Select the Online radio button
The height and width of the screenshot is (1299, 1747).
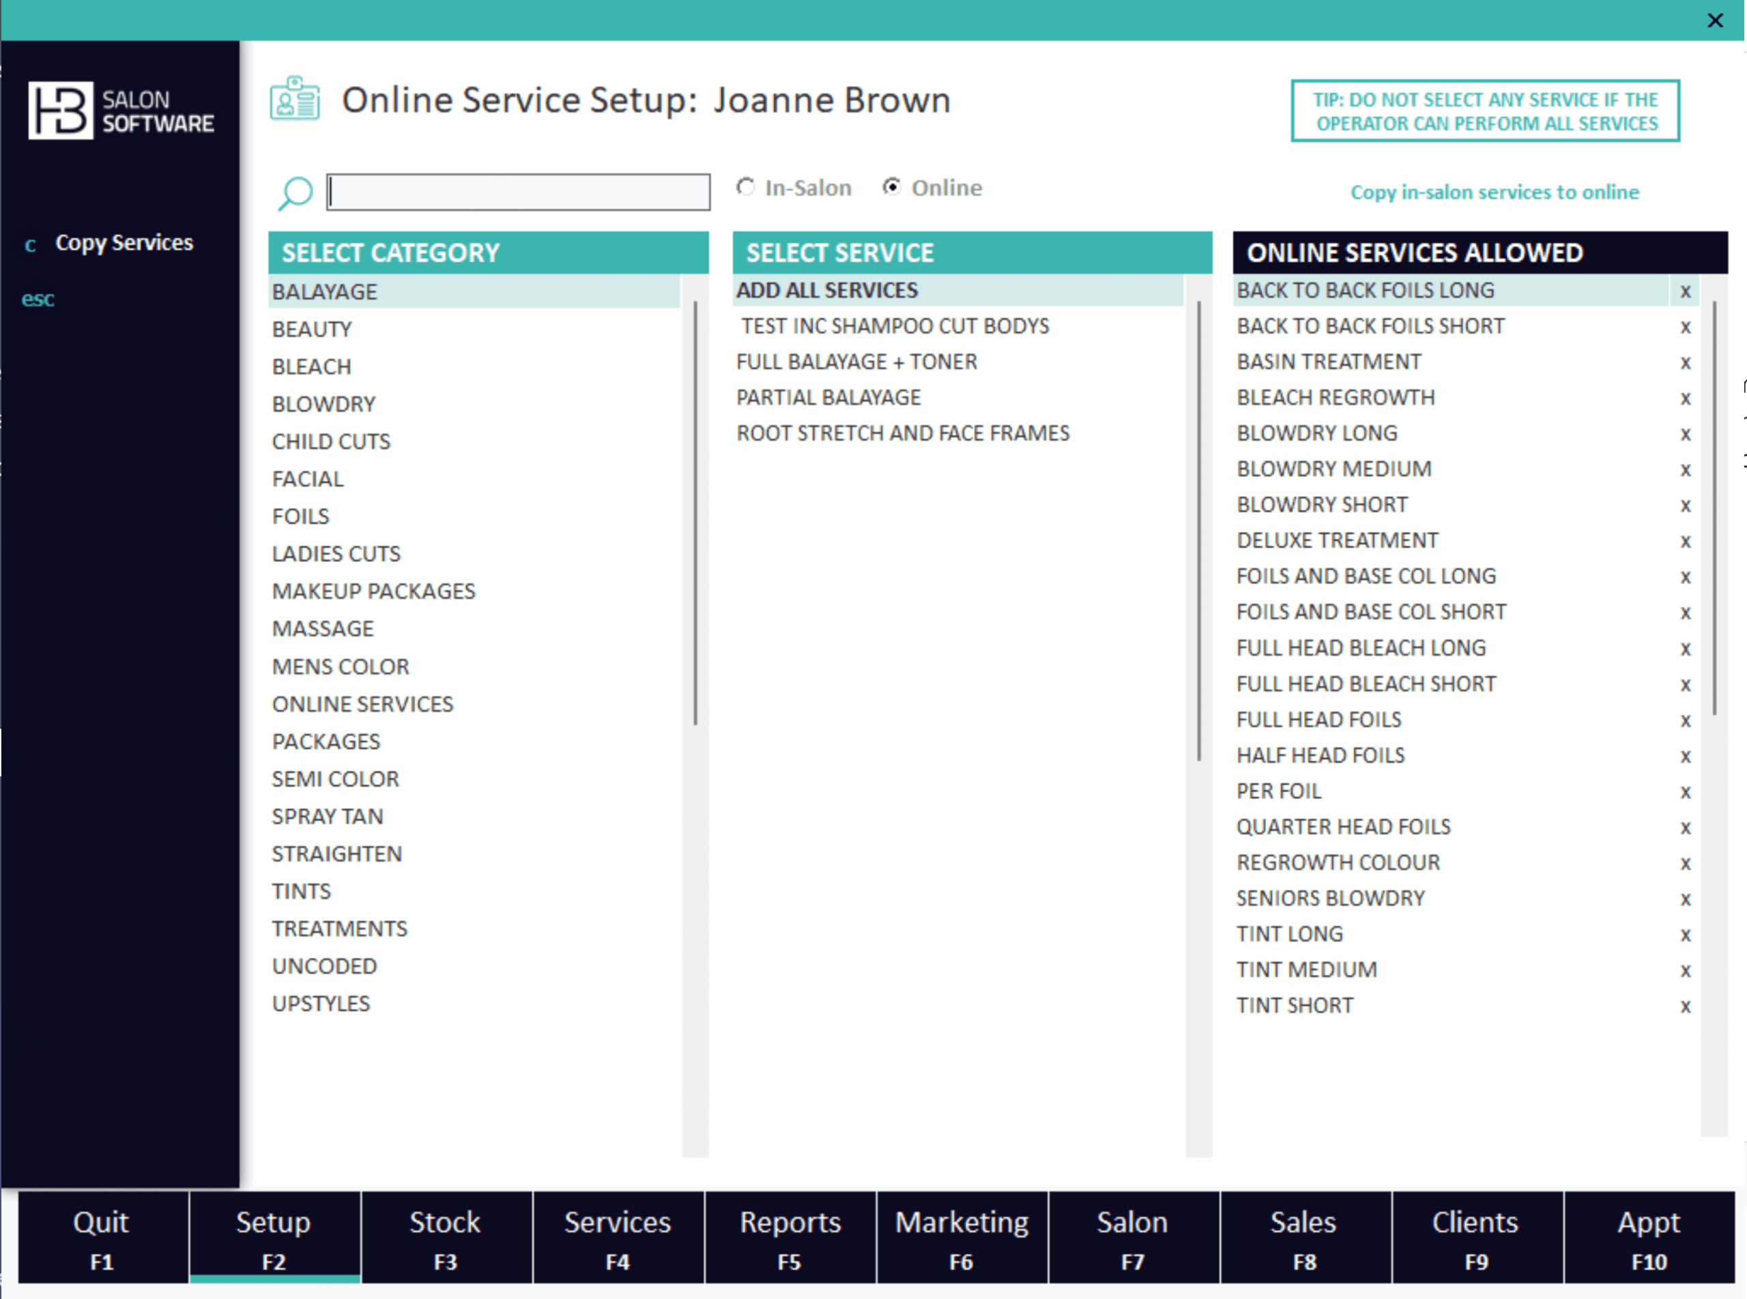891,187
